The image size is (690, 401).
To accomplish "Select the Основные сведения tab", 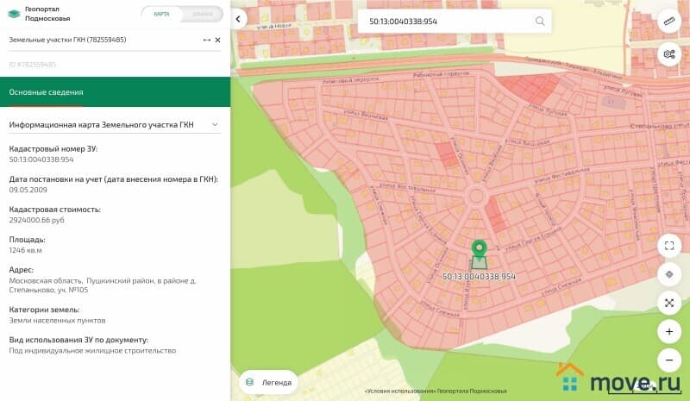I will point(47,92).
